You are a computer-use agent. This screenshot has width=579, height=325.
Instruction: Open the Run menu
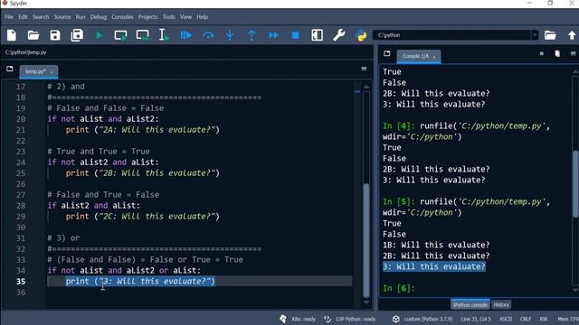point(81,17)
